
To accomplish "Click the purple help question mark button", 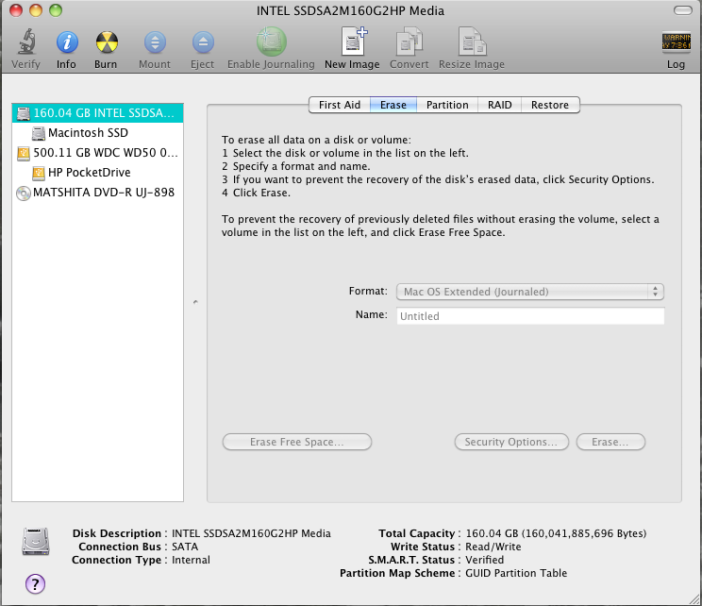I will point(35,583).
